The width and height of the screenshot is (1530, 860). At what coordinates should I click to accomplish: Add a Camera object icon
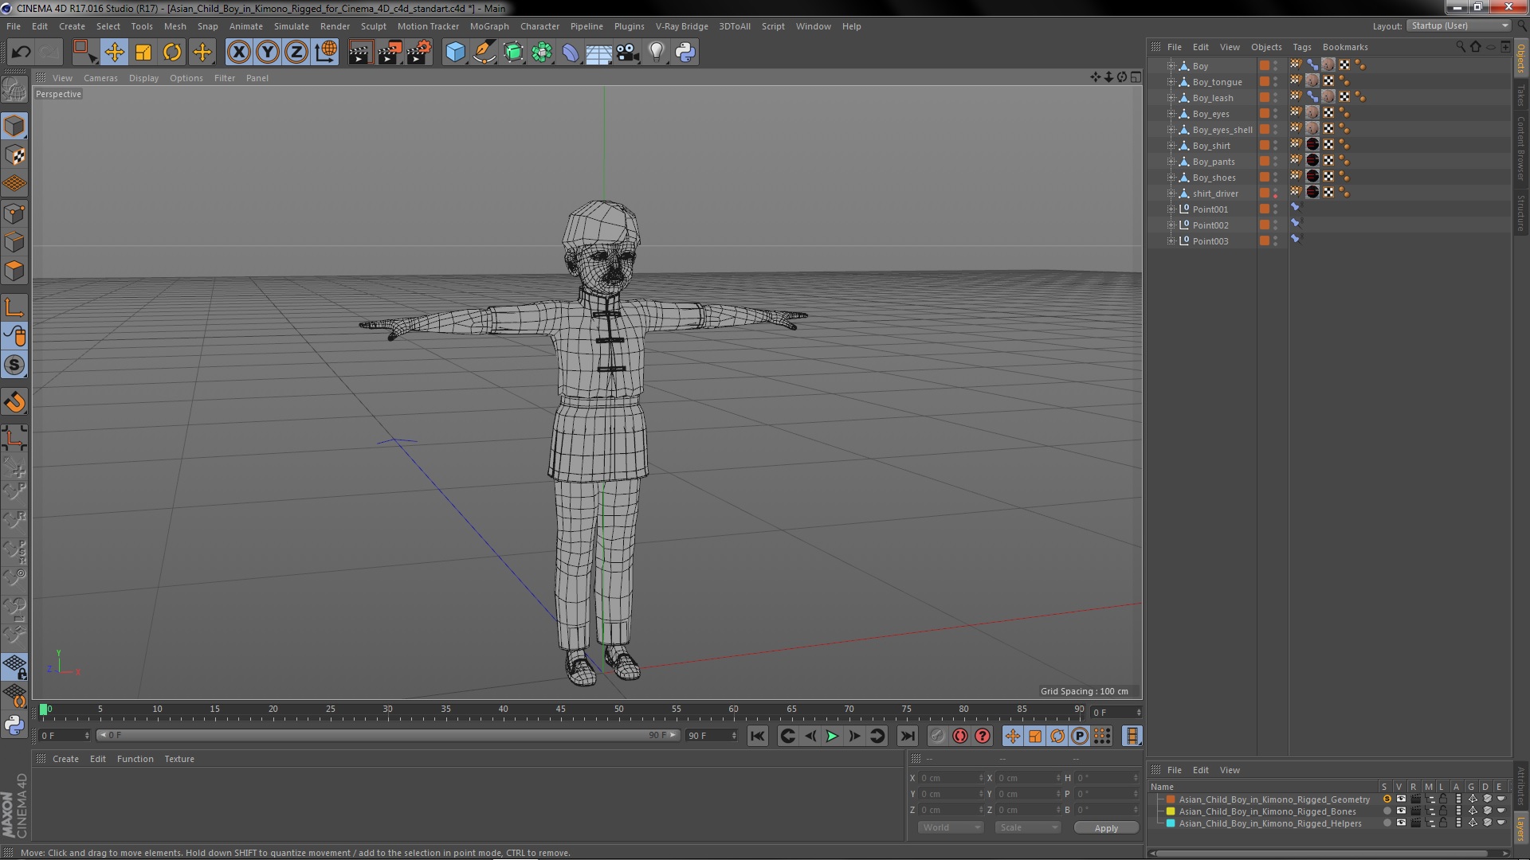point(628,53)
